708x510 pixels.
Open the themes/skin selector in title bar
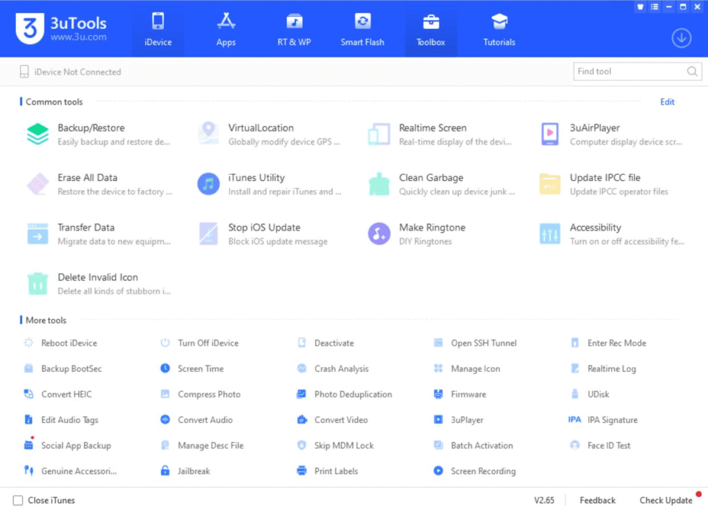[x=640, y=7]
